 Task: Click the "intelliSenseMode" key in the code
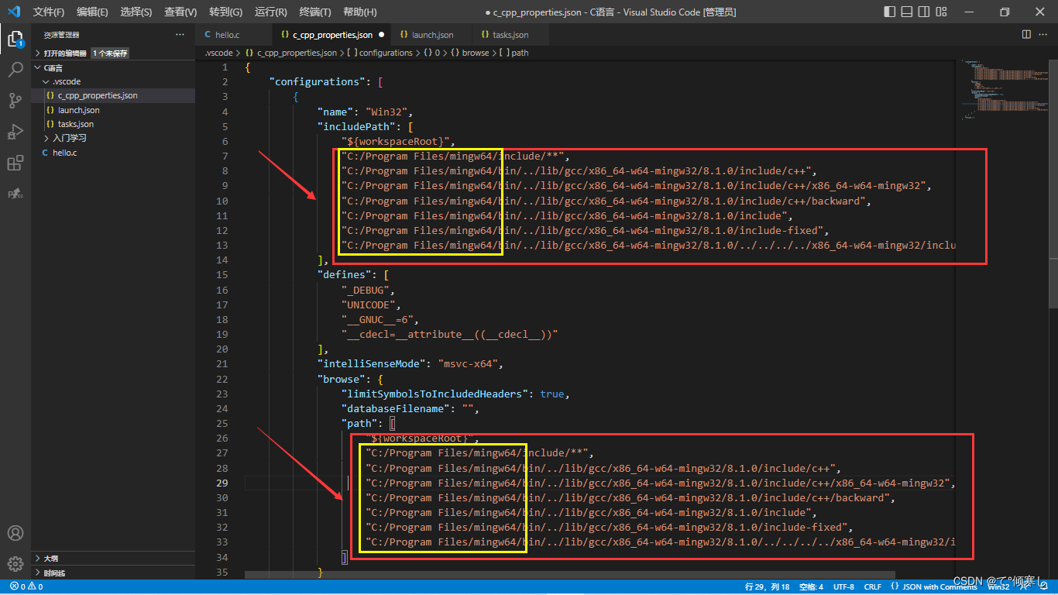[x=371, y=363]
